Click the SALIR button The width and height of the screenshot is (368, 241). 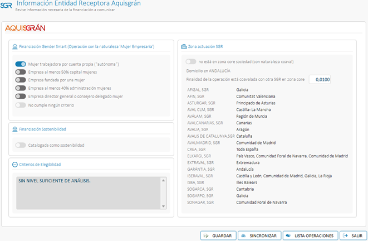pos(353,235)
